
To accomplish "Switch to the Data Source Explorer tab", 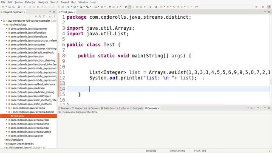I will click(115, 108).
